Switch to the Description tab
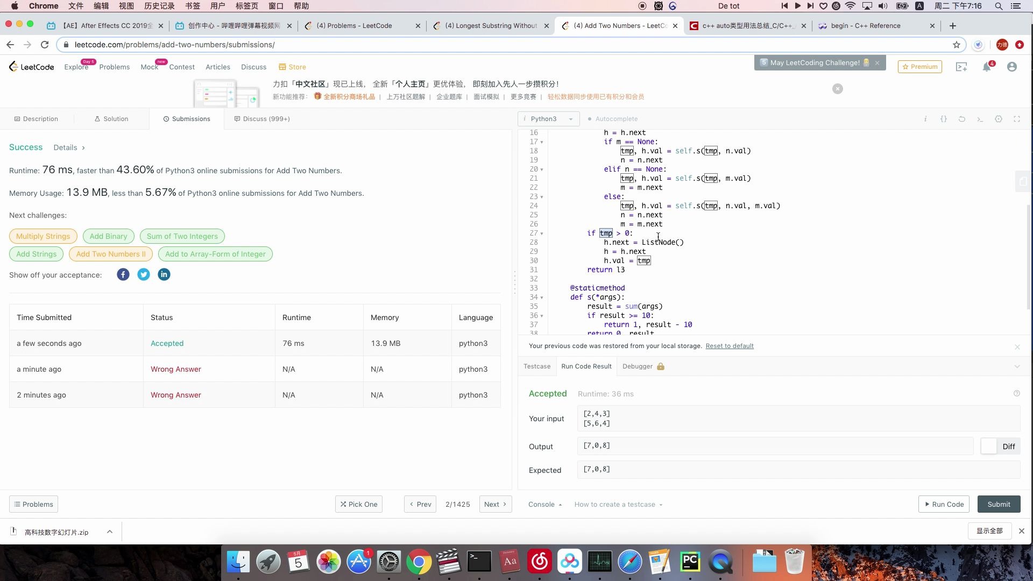This screenshot has height=581, width=1033. (37, 119)
